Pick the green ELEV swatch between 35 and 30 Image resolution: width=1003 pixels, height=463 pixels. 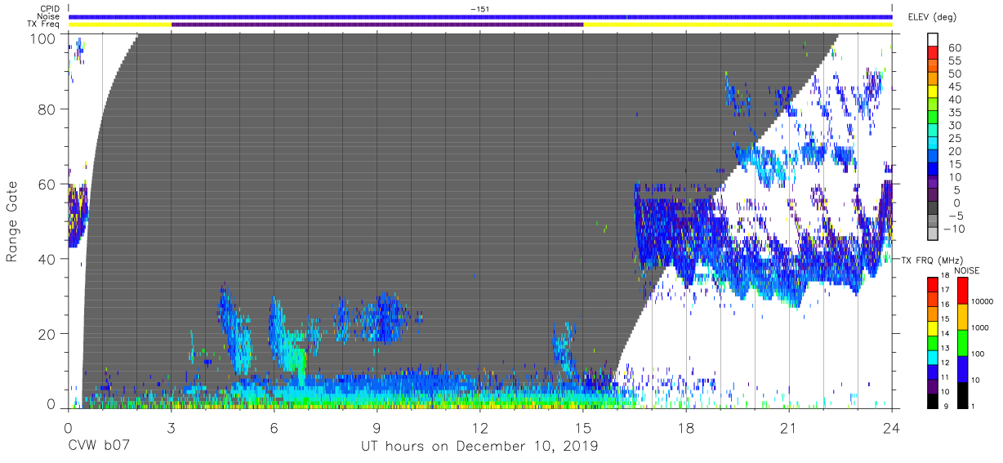(933, 118)
